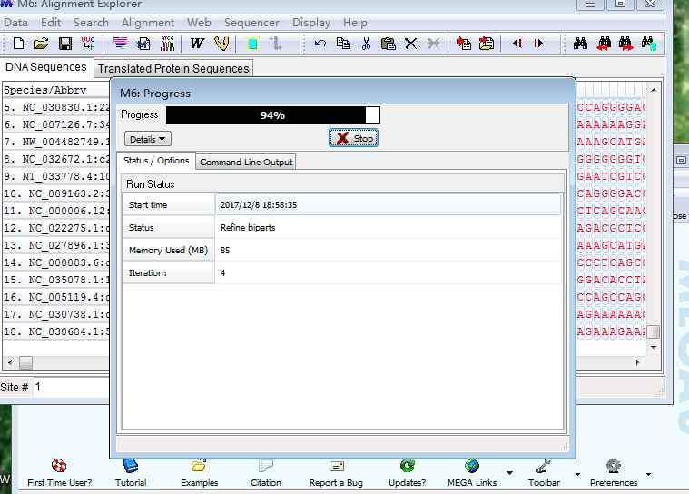The height and width of the screenshot is (494, 689).
Task: Select sequence row 14. NC_000083.6
Action: pyautogui.click(x=55, y=262)
